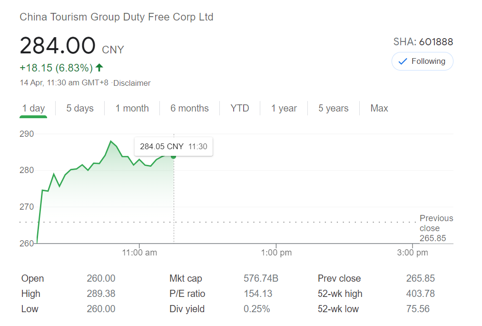Click the 11:00 am axis label
The width and height of the screenshot is (482, 326).
(x=139, y=253)
